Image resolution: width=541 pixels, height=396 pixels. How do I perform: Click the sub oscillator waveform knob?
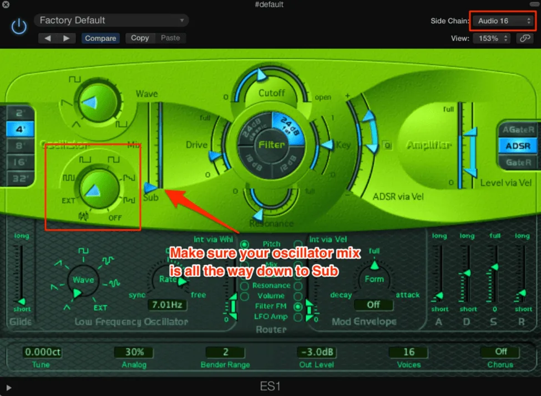[99, 188]
